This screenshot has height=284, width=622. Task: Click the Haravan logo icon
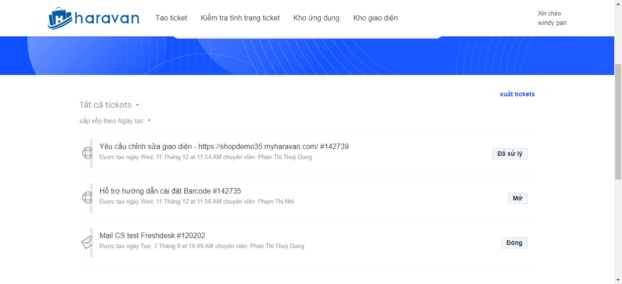(60, 18)
